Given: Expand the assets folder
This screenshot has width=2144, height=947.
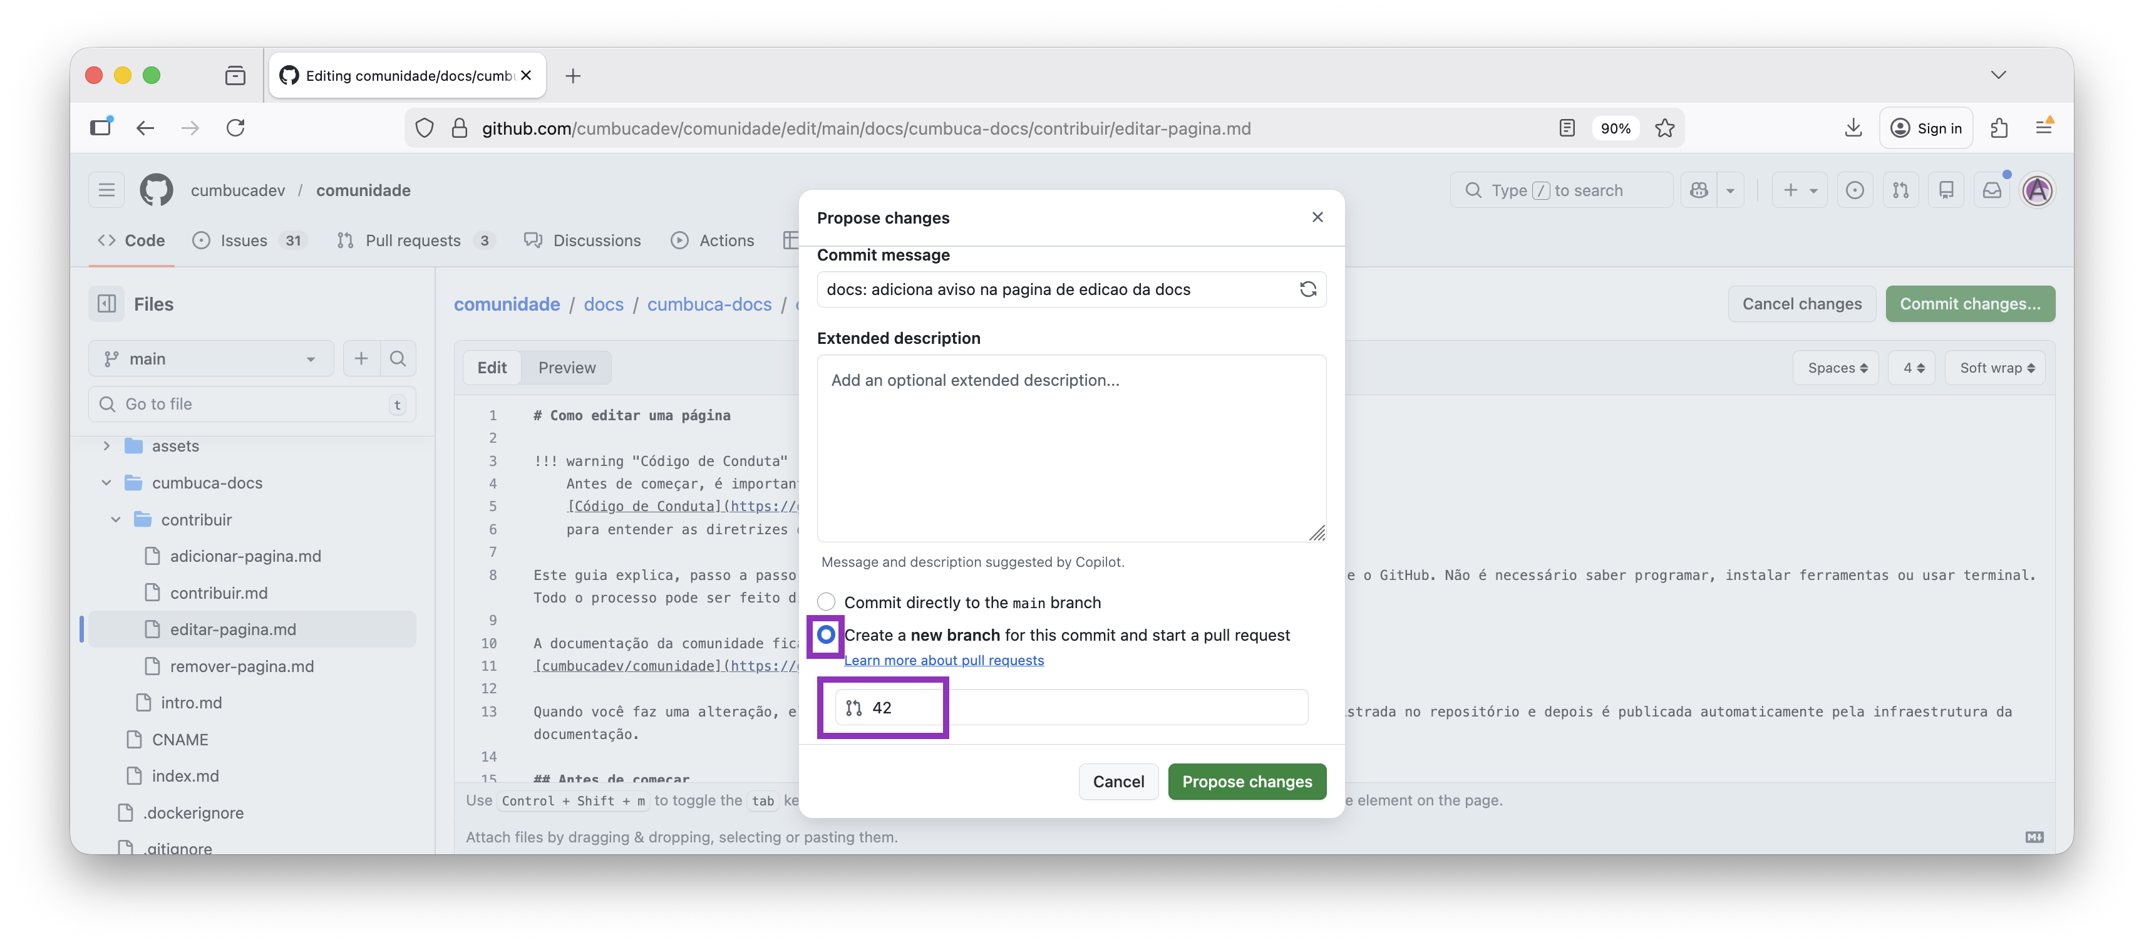Looking at the screenshot, I should (x=106, y=446).
